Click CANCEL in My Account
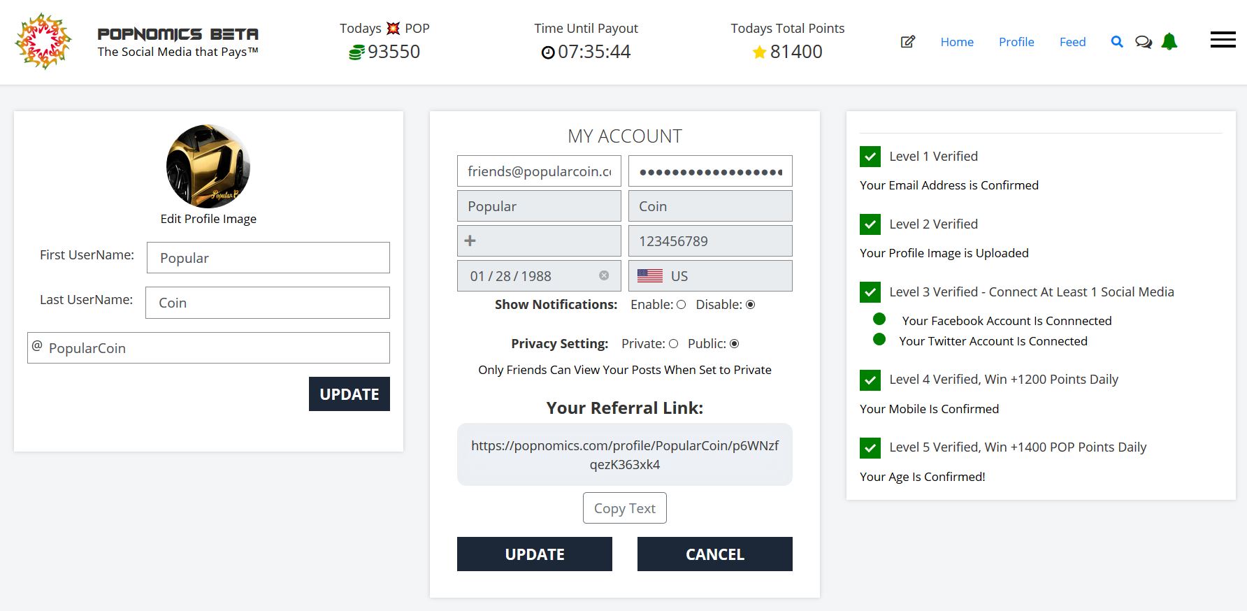The height and width of the screenshot is (611, 1247). tap(714, 554)
